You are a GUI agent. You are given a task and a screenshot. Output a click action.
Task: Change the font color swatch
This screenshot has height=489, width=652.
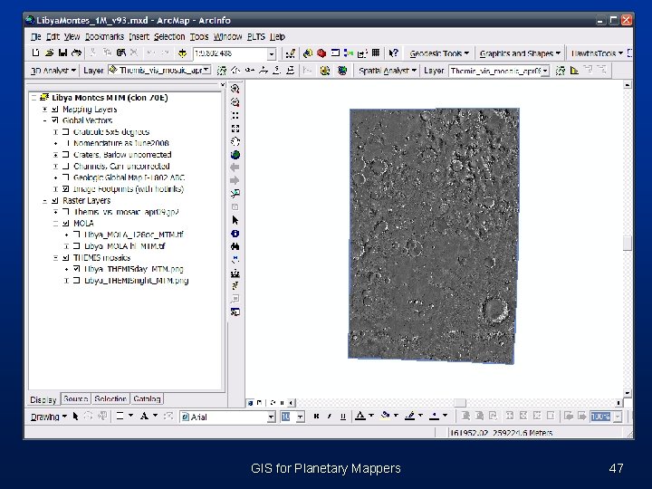pyautogui.click(x=360, y=416)
